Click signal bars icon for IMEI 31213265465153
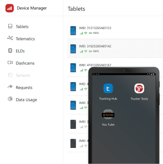 click(81, 33)
